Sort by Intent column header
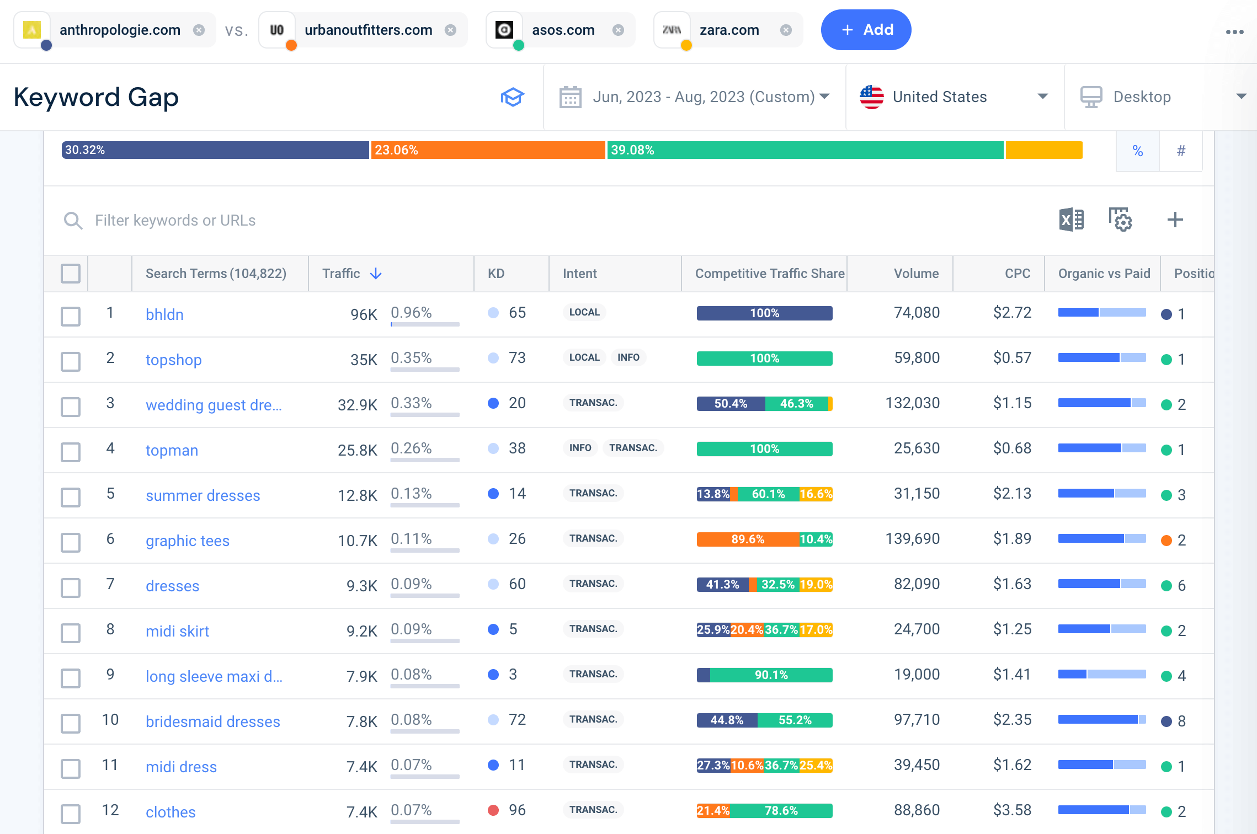The height and width of the screenshot is (834, 1257). 579,274
